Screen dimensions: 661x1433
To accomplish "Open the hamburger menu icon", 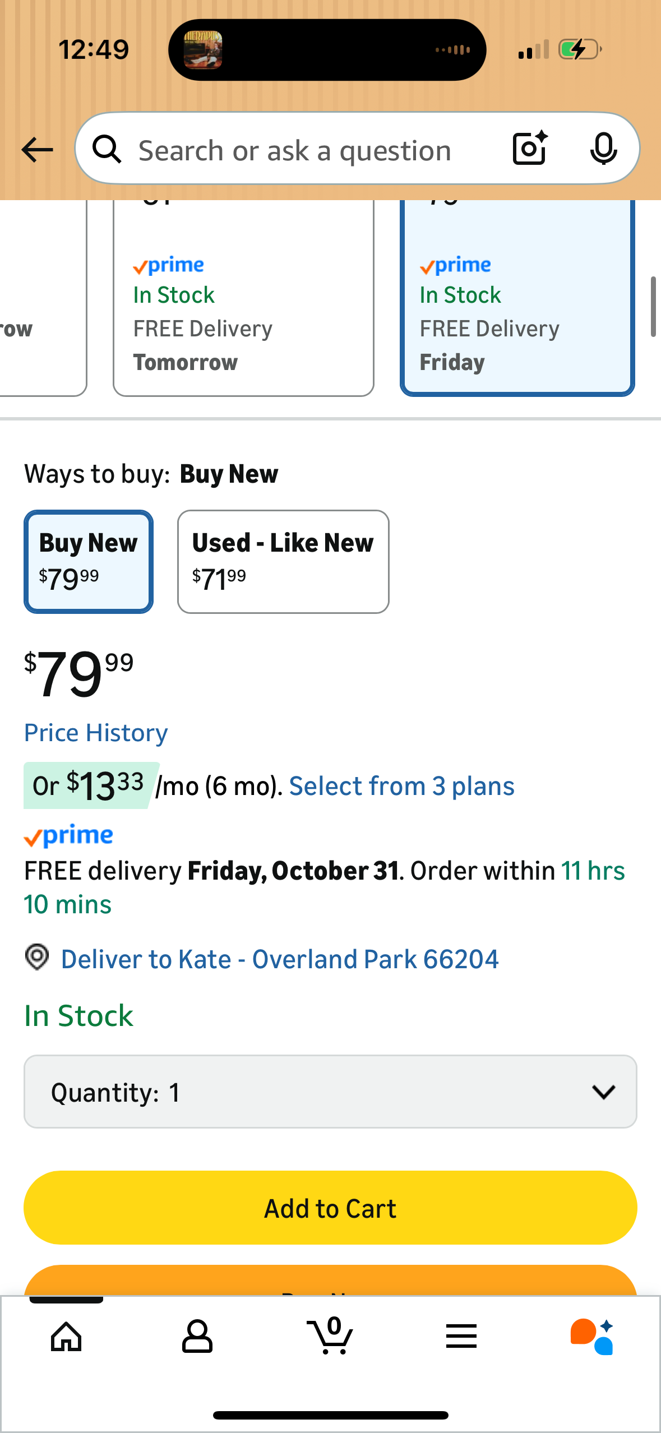I will point(461,1337).
